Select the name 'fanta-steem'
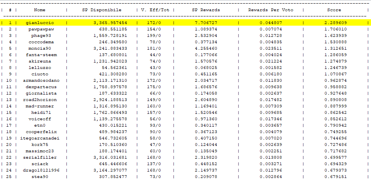 coord(41,55)
